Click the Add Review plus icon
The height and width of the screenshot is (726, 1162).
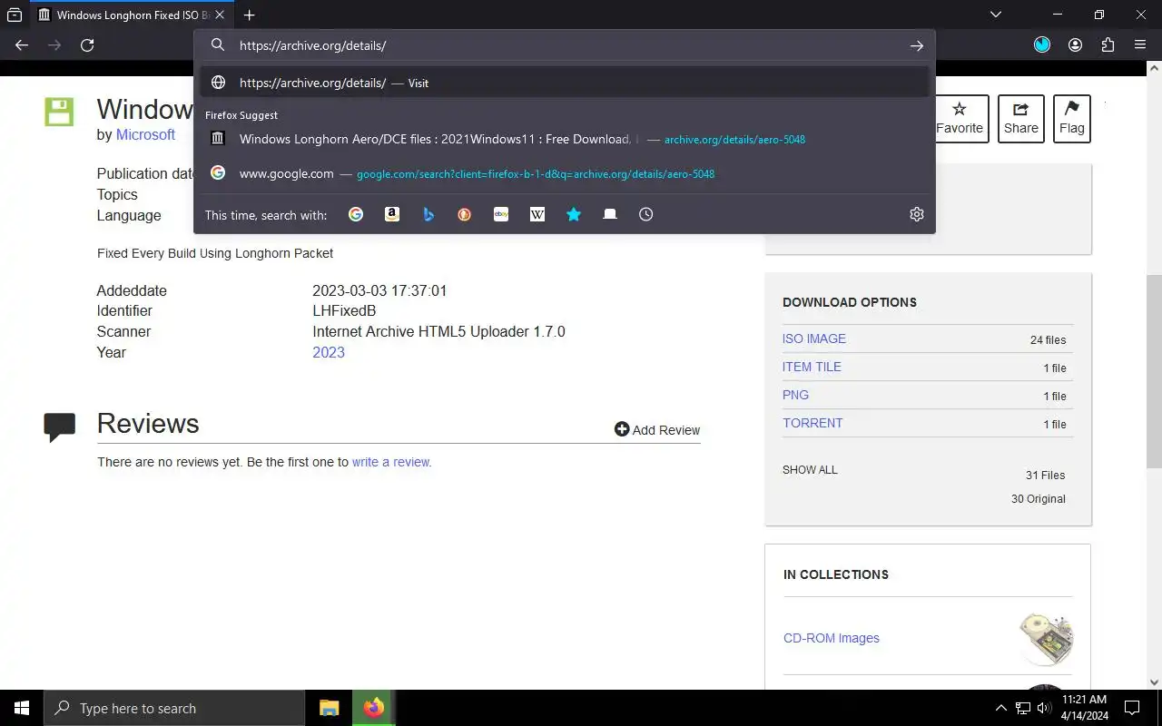pyautogui.click(x=622, y=429)
